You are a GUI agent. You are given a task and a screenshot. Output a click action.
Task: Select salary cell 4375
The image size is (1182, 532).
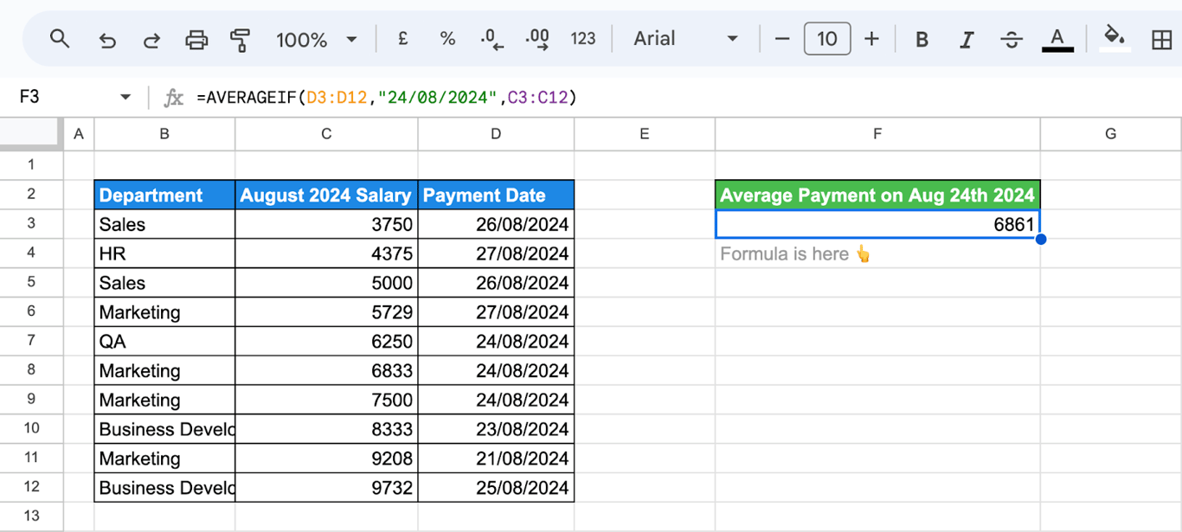coord(326,253)
